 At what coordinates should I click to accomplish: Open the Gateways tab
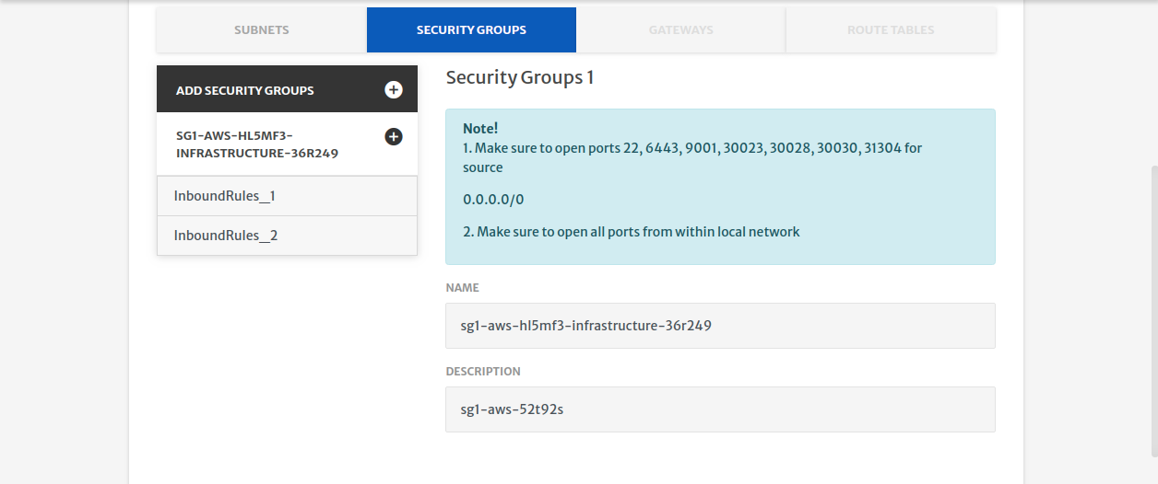[681, 29]
